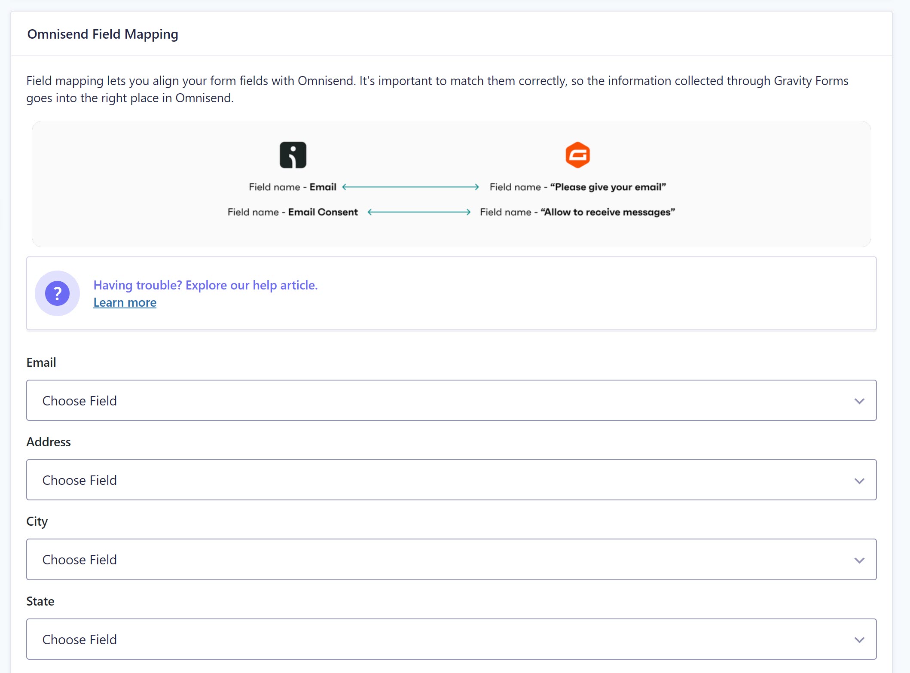
Task: Click the Omnisend logo icon
Action: coord(293,155)
